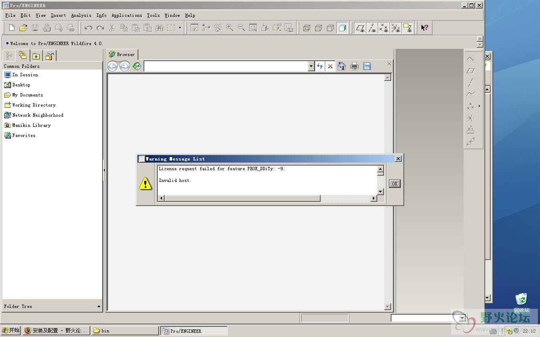540x337 pixels.
Task: Click OK in Warning Message List
Action: [x=394, y=184]
